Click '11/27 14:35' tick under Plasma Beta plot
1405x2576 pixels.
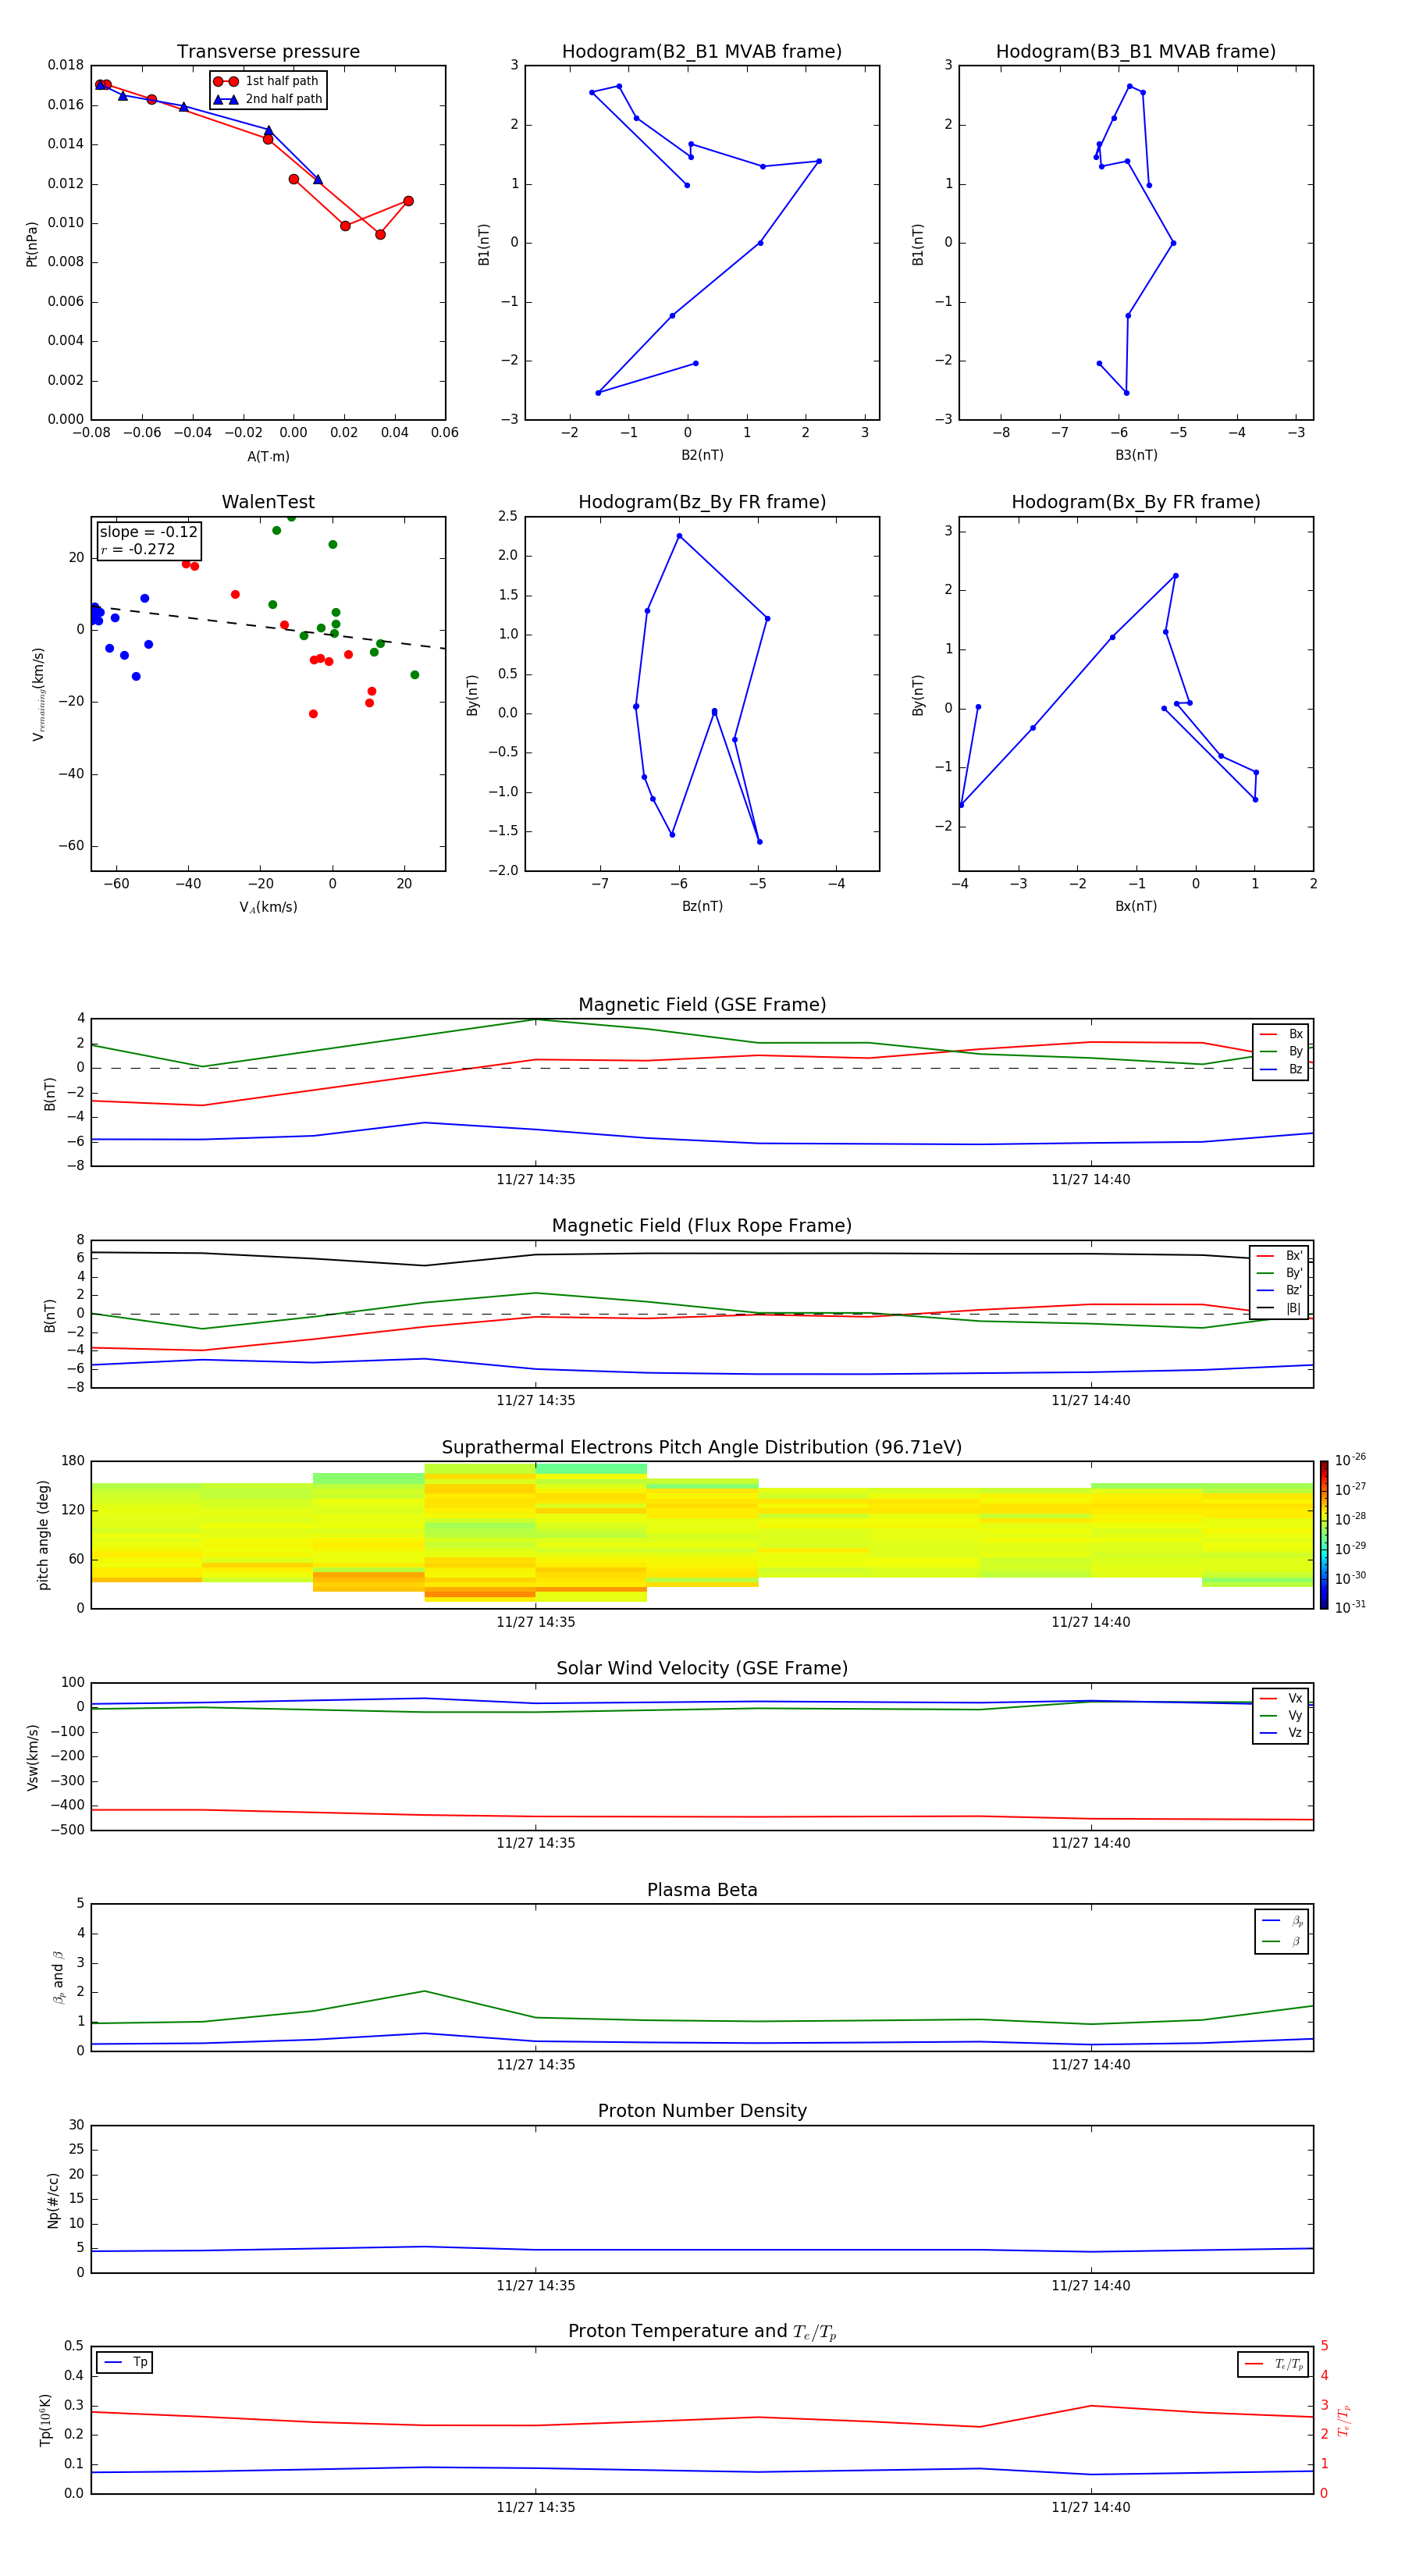point(536,2064)
